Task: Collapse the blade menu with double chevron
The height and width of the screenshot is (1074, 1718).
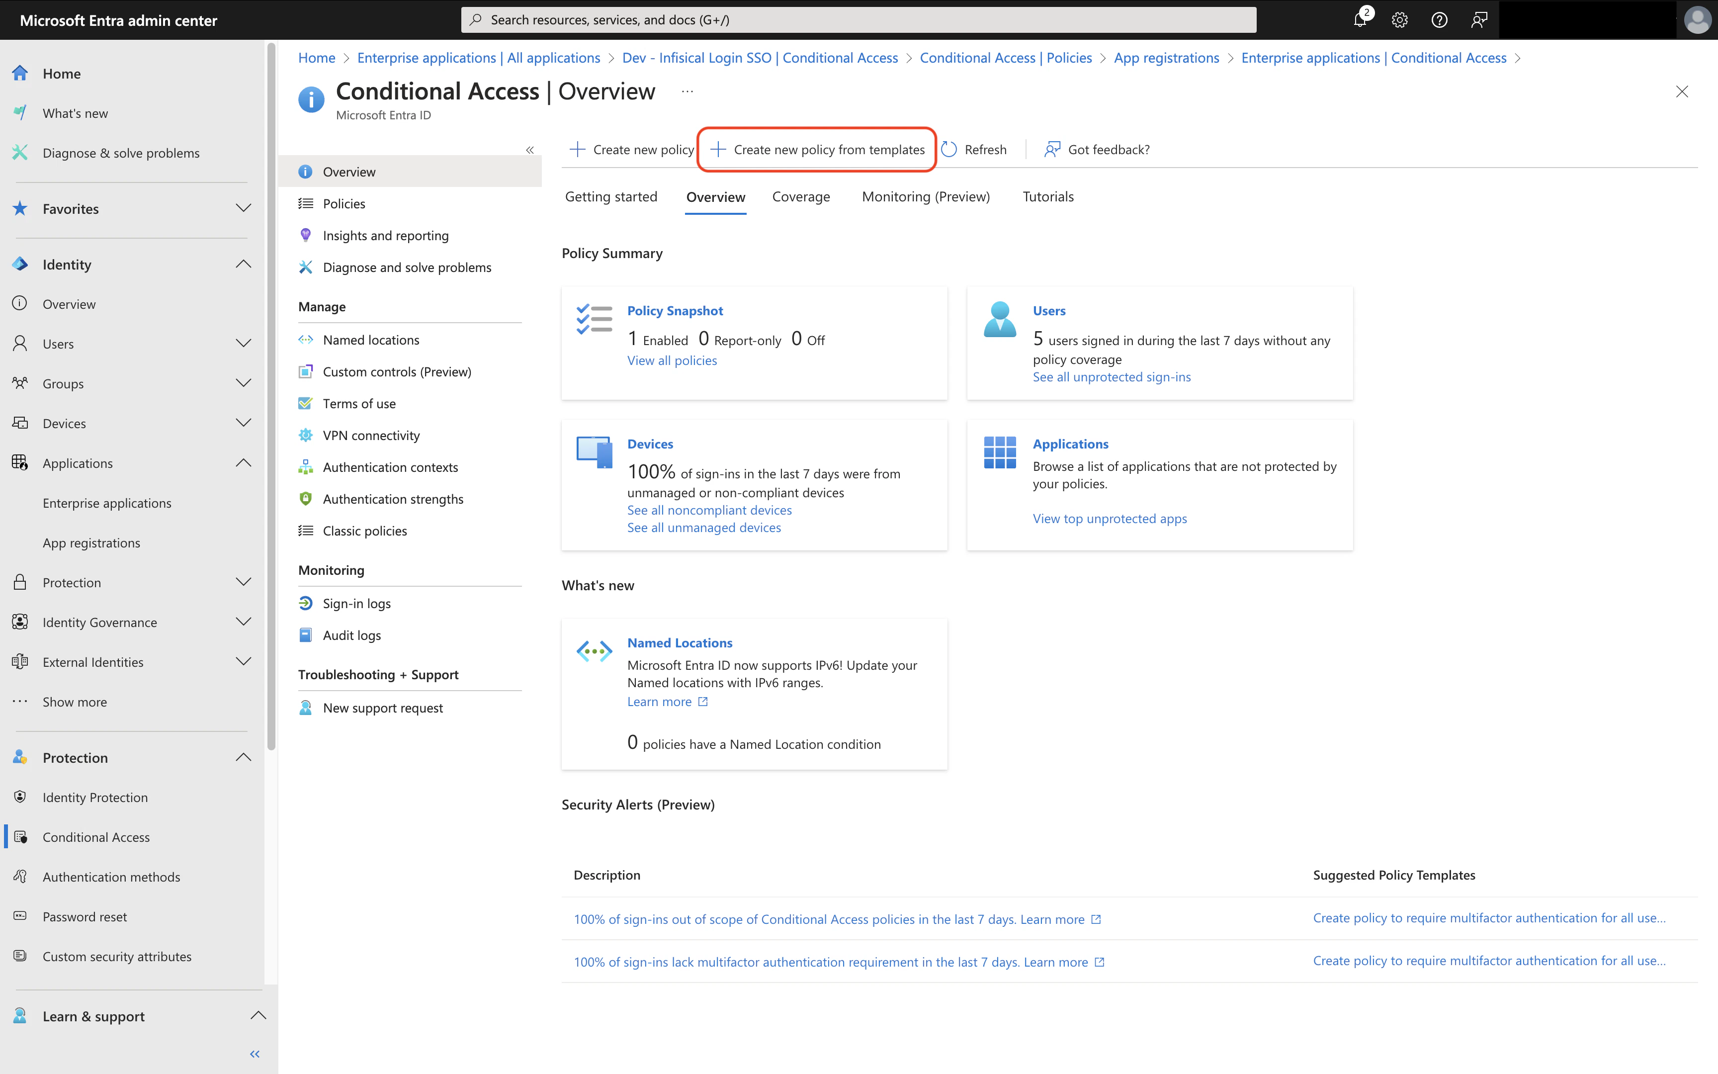Action: (529, 150)
